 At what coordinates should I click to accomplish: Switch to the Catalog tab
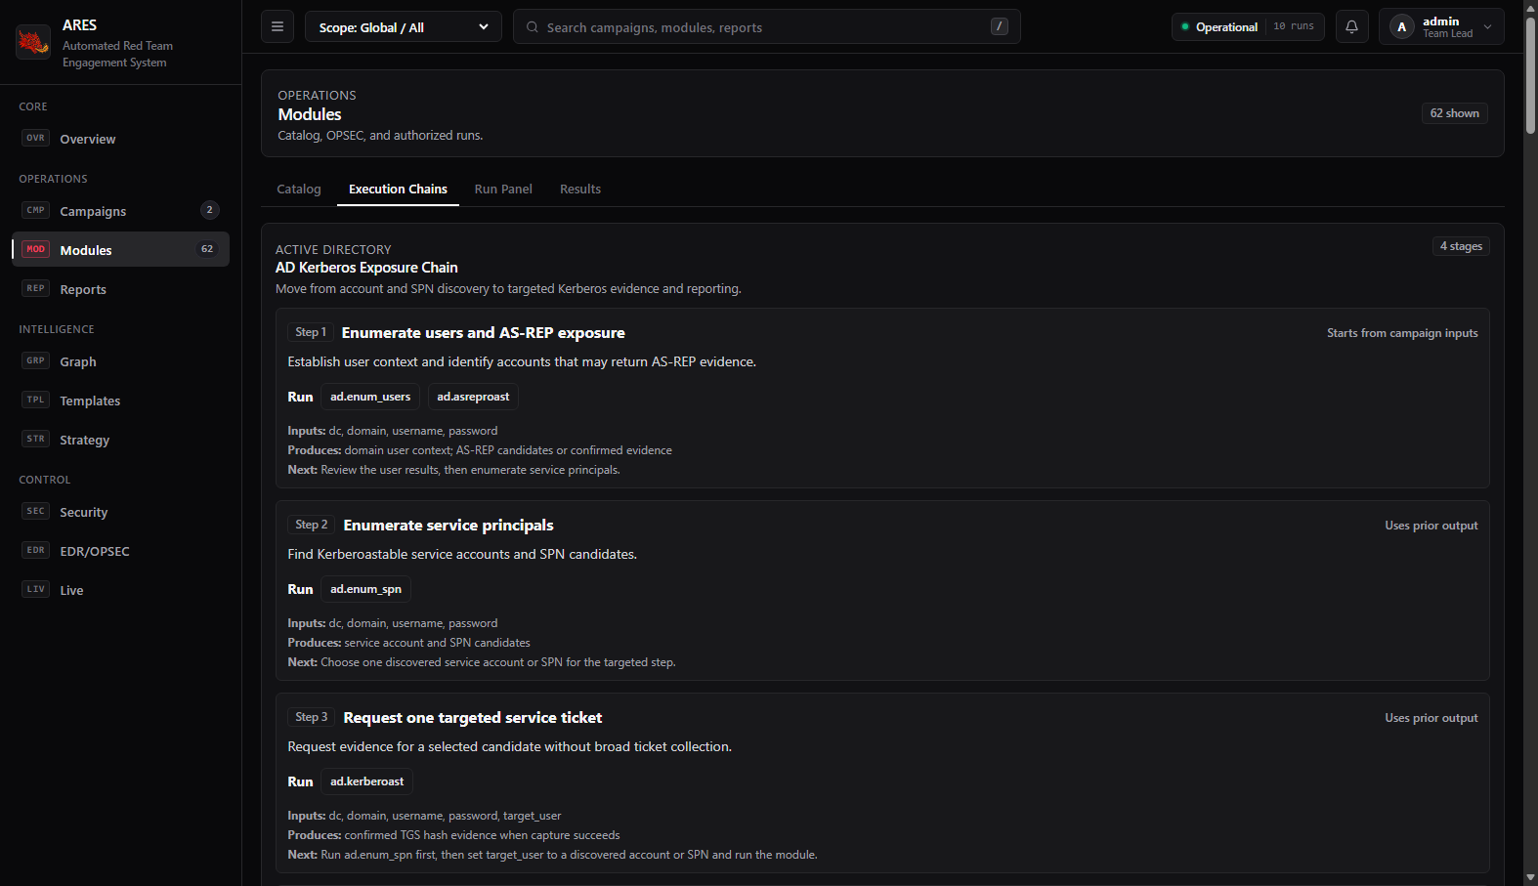[x=299, y=189]
